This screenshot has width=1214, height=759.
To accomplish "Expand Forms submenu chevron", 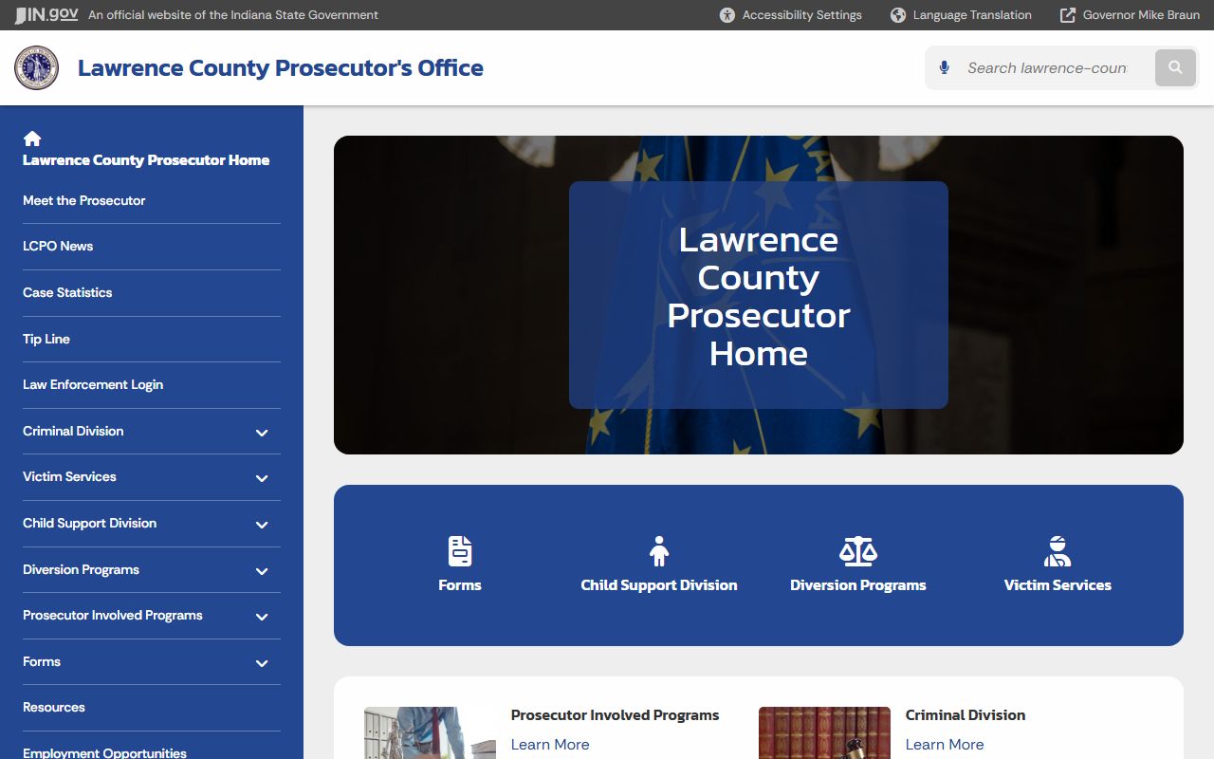I will click(262, 663).
